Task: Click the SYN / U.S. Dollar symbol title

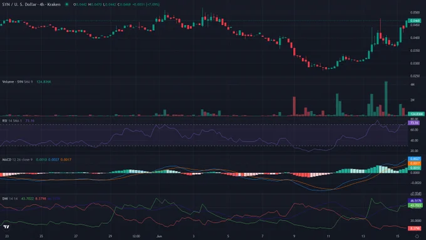Action: point(31,4)
